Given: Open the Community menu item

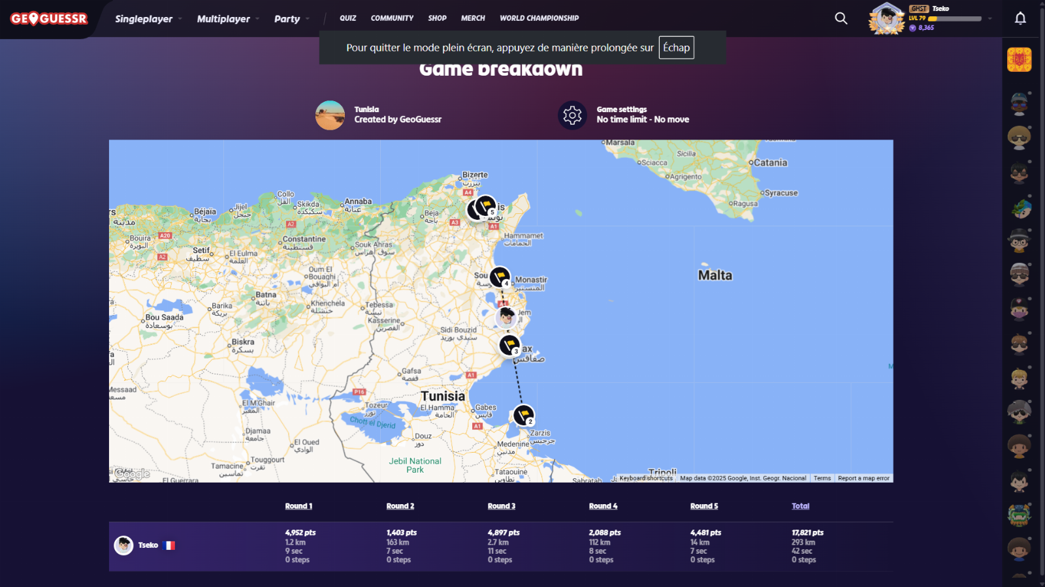Looking at the screenshot, I should click(392, 18).
